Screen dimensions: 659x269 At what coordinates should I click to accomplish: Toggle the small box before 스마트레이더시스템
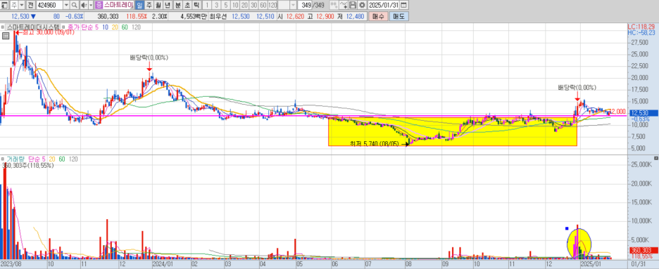(3, 27)
